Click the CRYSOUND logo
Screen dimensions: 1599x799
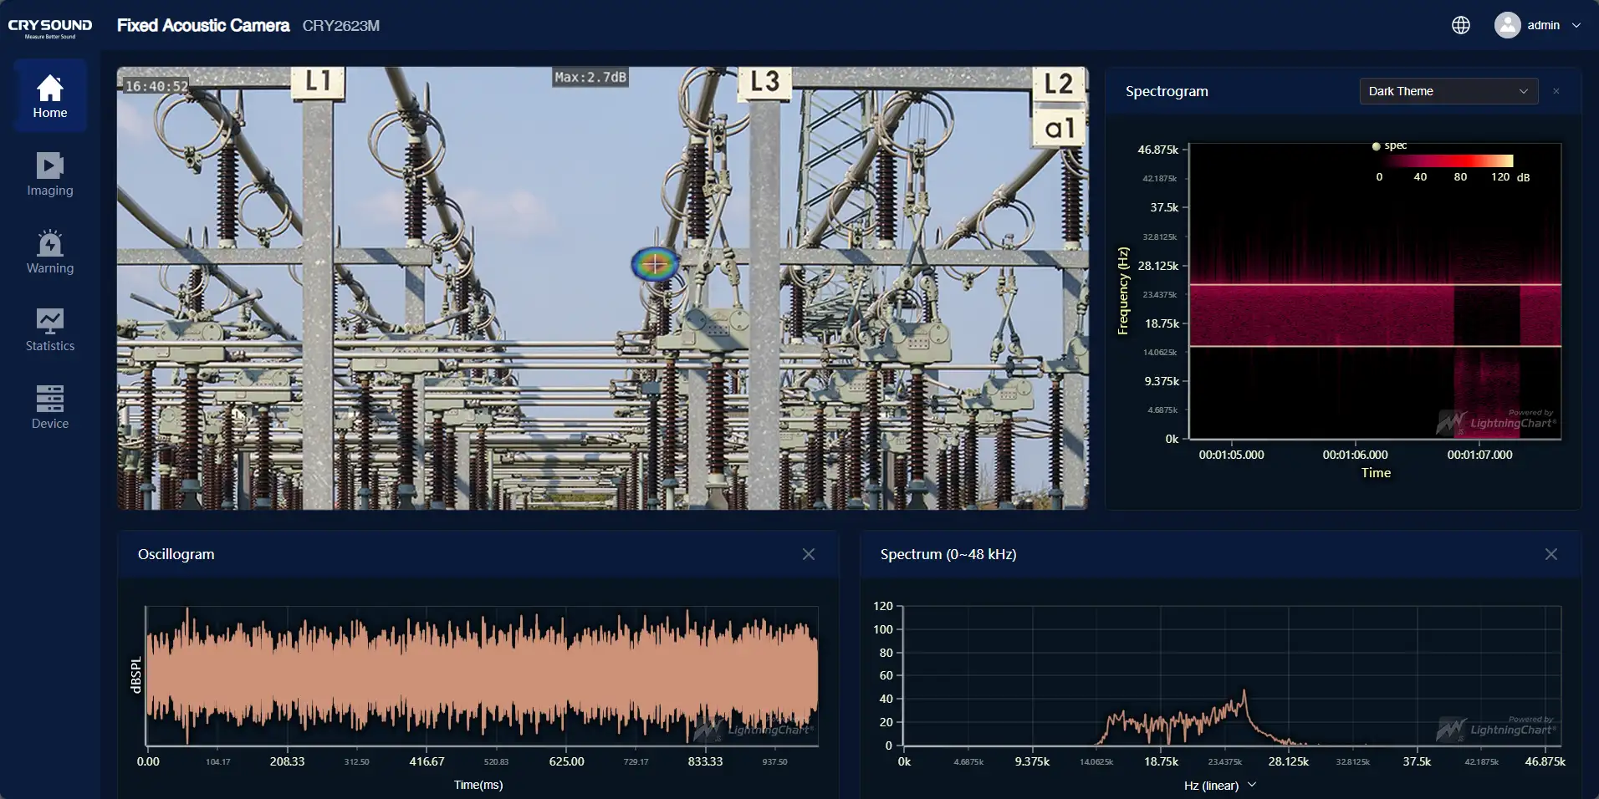click(50, 27)
